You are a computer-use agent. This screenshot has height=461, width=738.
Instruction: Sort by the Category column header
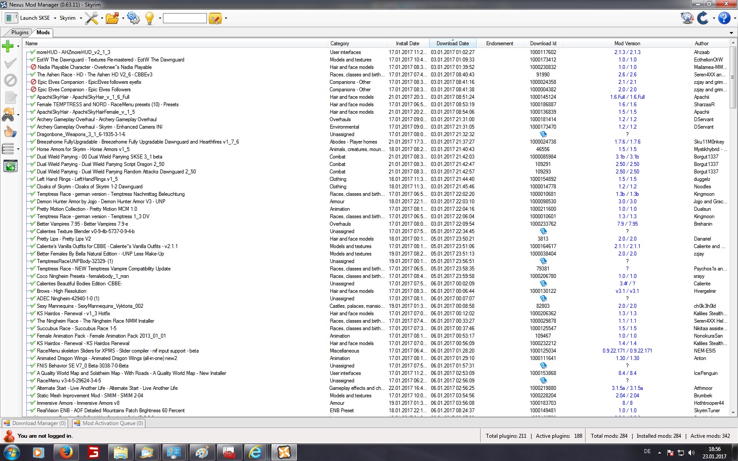click(340, 43)
